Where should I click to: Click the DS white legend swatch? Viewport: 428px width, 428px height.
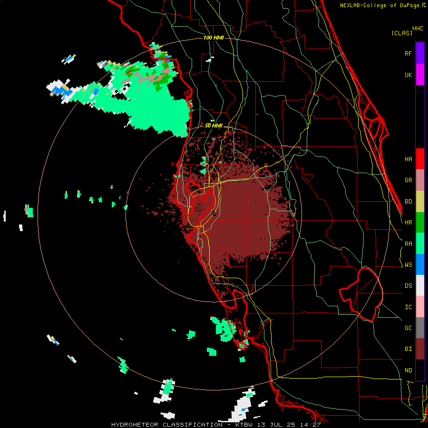420,285
